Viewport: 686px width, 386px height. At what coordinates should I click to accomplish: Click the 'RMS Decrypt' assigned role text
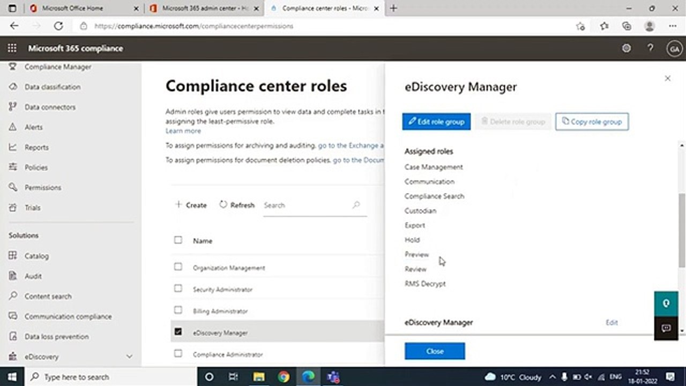(x=425, y=284)
